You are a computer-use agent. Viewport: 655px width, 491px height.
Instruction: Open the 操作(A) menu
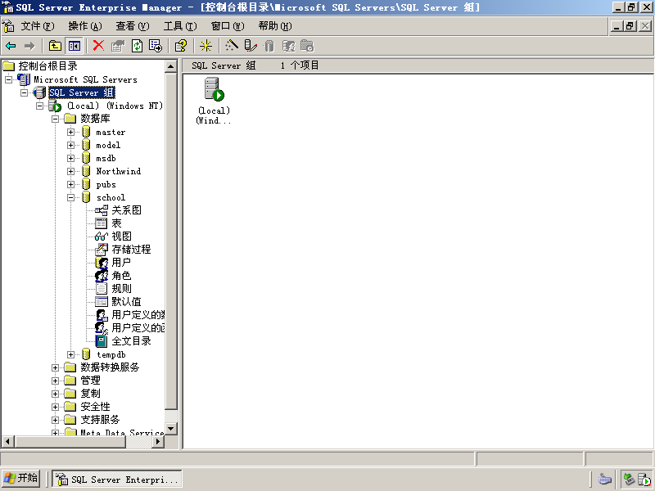[85, 26]
